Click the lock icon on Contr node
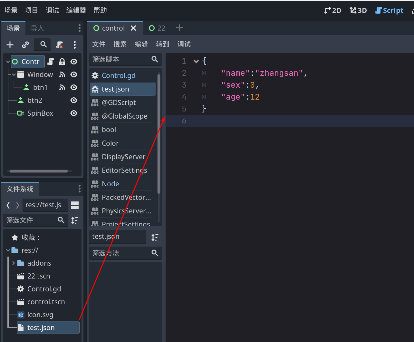 click(x=62, y=62)
